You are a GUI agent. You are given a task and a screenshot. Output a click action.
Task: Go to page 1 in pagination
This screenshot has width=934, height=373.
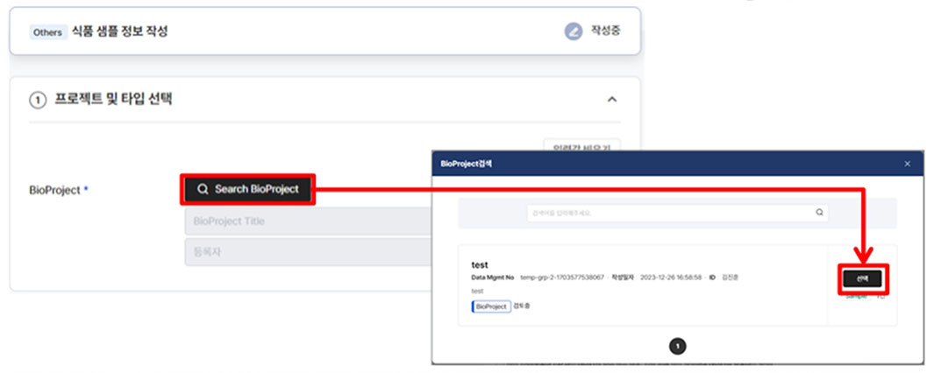click(677, 346)
